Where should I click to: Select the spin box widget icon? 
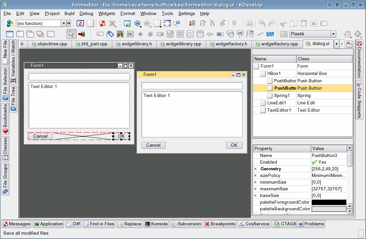tap(160, 34)
